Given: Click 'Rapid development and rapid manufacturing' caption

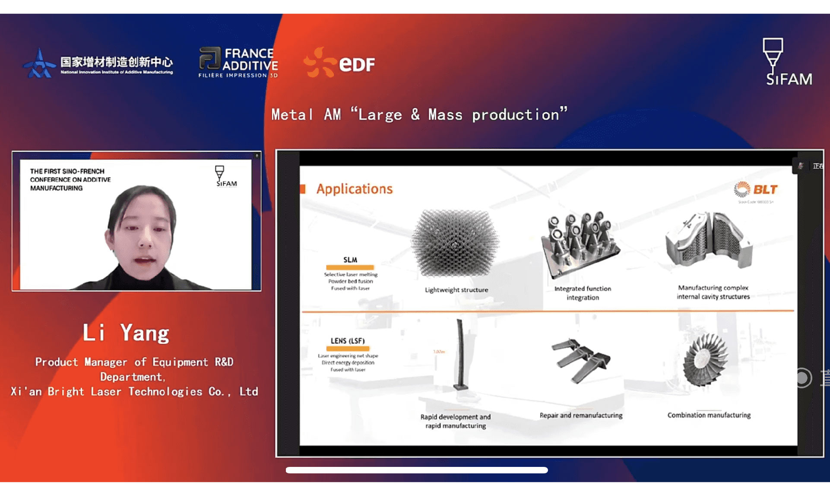Looking at the screenshot, I should coord(456,421).
